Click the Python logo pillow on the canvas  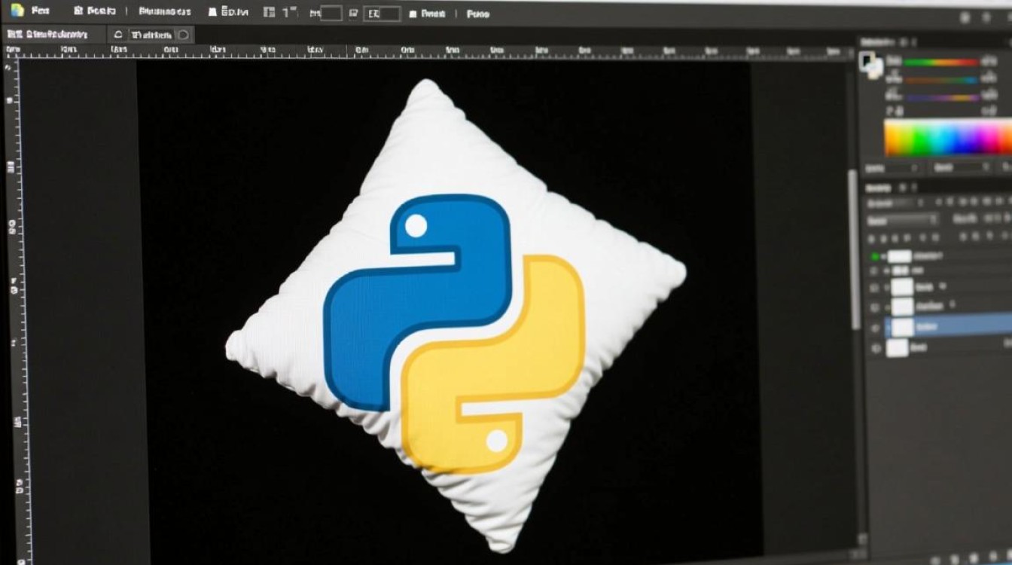(455, 316)
